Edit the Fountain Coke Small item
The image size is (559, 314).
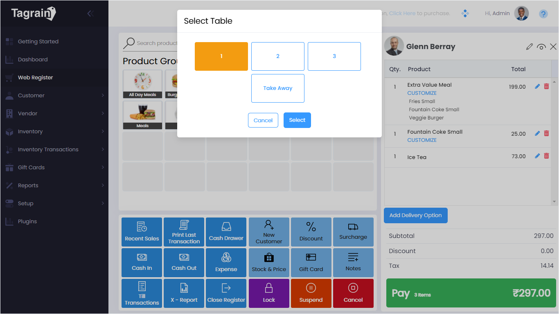tap(537, 133)
